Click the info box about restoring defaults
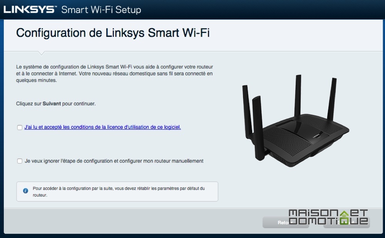This screenshot has height=238, width=385. pyautogui.click(x=117, y=191)
